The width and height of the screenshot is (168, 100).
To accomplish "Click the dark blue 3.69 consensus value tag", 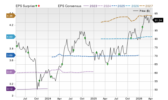I will [x=11, y=55].
